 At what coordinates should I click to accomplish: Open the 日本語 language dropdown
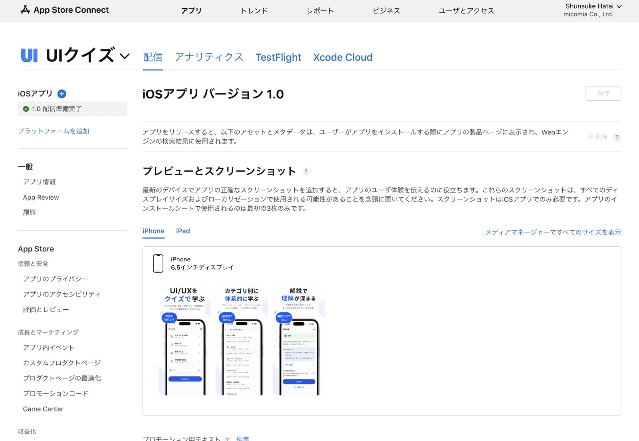[597, 137]
